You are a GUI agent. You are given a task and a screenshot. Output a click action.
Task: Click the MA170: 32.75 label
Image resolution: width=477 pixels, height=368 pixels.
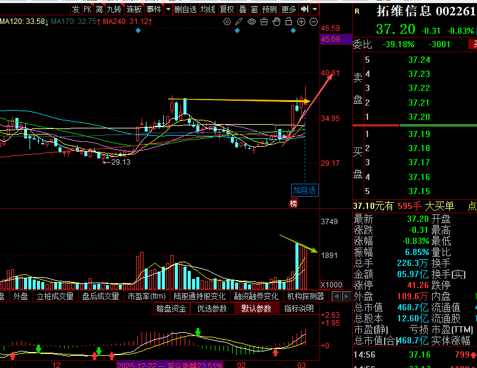tap(76, 22)
